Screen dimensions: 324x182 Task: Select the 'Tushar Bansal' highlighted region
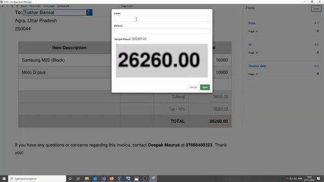(x=55, y=12)
